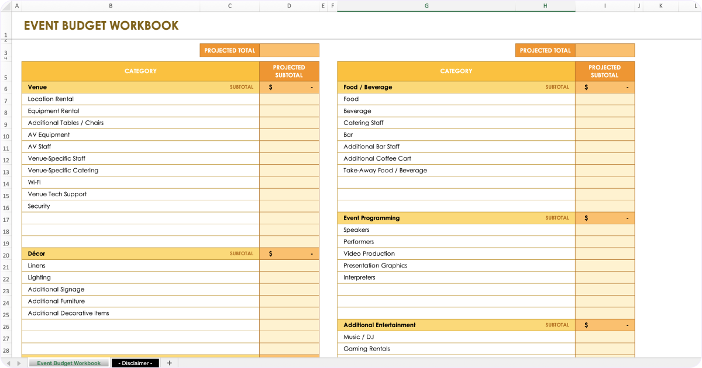Click the left PROJECTED TOTAL label
Image resolution: width=702 pixels, height=368 pixels.
229,50
